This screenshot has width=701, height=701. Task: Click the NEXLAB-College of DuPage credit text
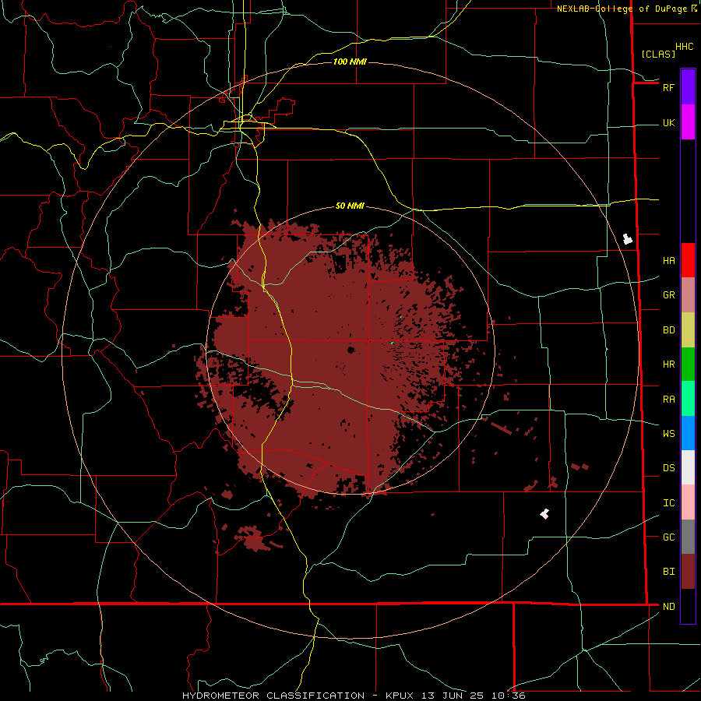coord(622,9)
